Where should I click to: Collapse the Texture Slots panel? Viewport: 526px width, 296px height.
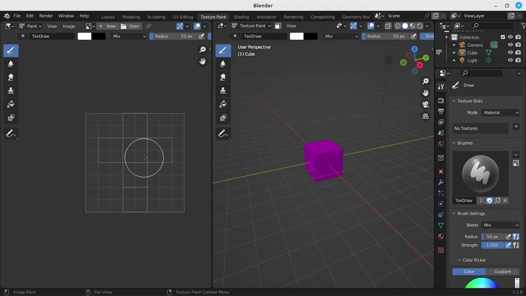(x=454, y=101)
